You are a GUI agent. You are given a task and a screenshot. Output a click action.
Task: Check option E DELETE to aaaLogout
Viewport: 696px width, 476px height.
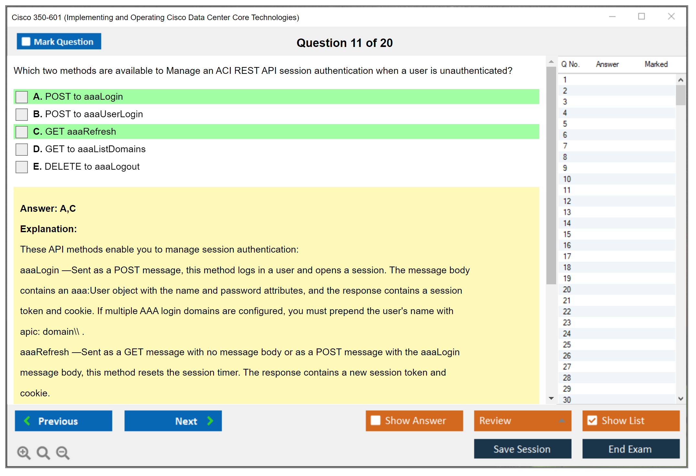(22, 167)
